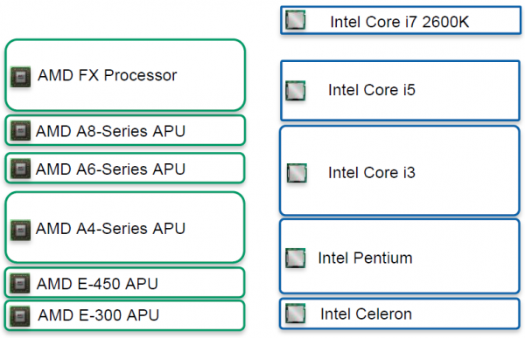Click the Intel Core i5 chip icon
Screen dimensions: 525x338
coord(296,91)
